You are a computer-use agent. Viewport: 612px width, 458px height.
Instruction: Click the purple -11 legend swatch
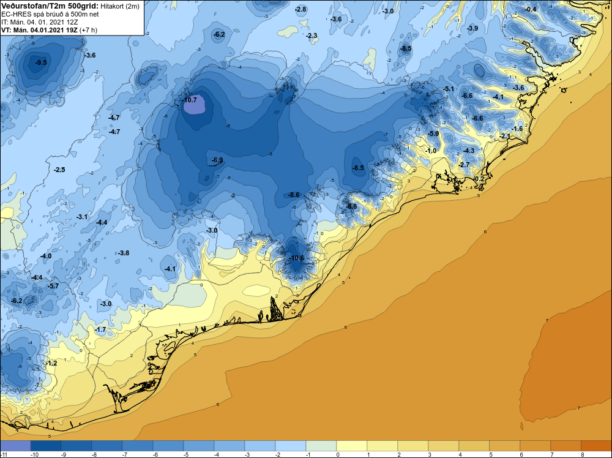point(15,446)
